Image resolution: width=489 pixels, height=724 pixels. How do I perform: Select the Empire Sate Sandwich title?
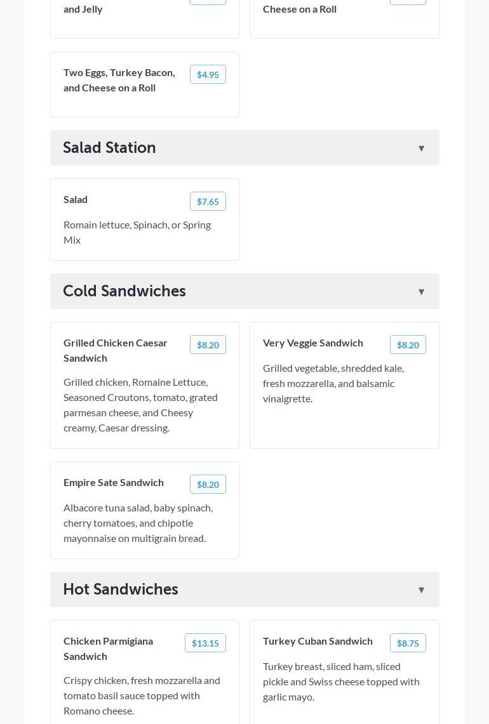(x=114, y=482)
